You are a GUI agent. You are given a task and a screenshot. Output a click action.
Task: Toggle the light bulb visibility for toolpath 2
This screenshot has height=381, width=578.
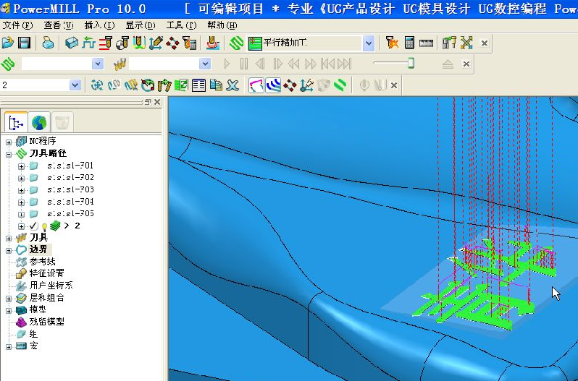[x=43, y=226]
